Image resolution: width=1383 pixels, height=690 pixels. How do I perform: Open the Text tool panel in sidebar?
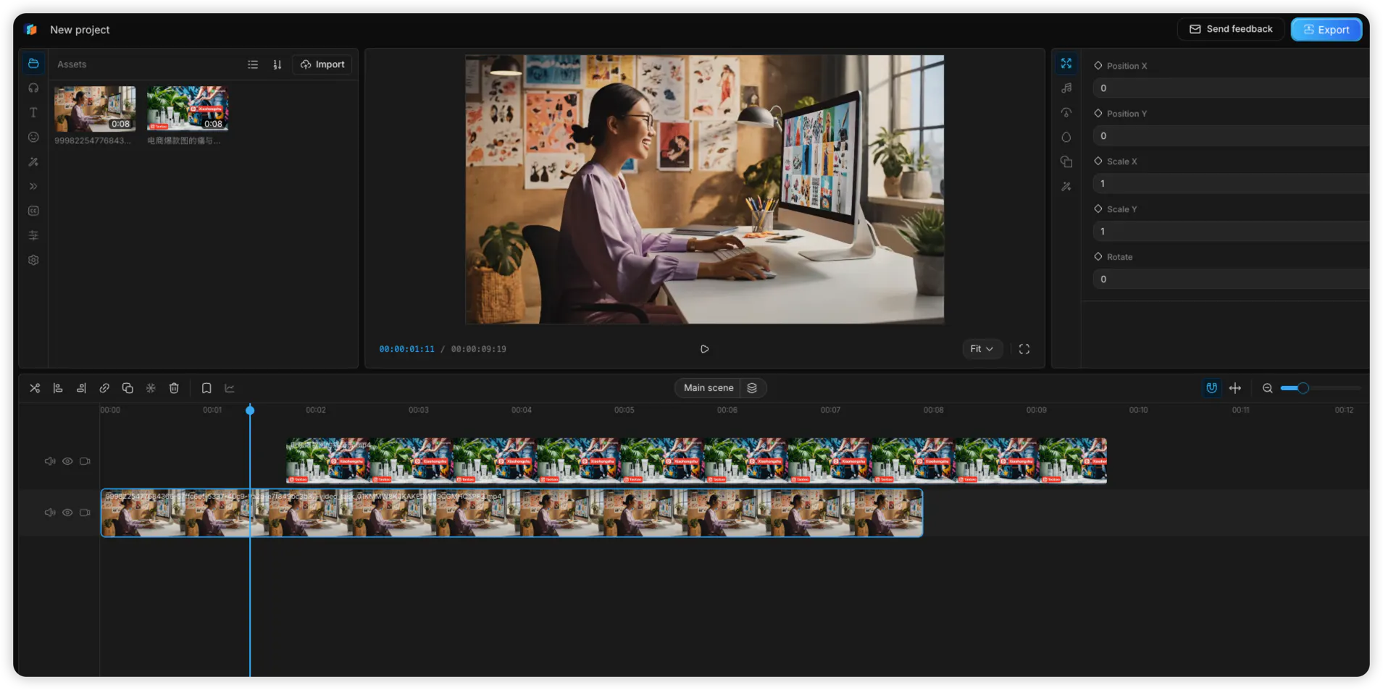coord(33,113)
